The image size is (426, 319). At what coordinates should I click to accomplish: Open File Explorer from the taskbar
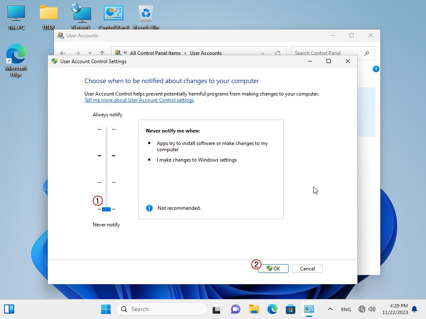coord(254,309)
